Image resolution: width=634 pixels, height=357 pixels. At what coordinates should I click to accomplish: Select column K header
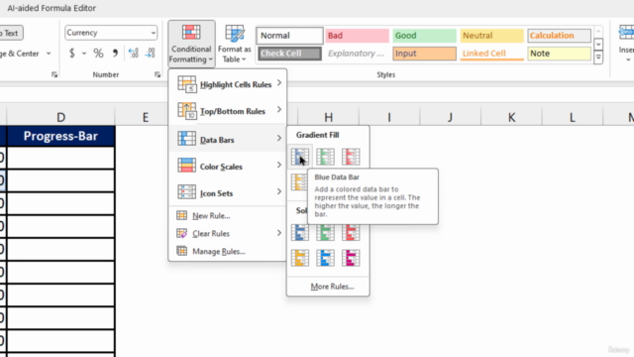tap(511, 117)
